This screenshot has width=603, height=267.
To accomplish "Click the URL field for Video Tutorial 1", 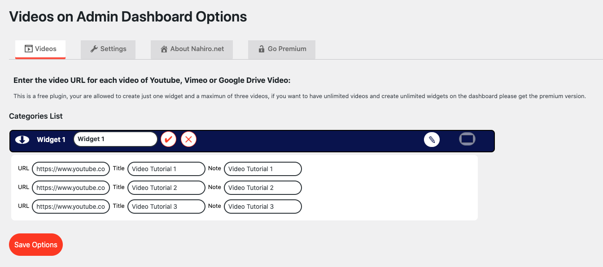I will point(71,169).
